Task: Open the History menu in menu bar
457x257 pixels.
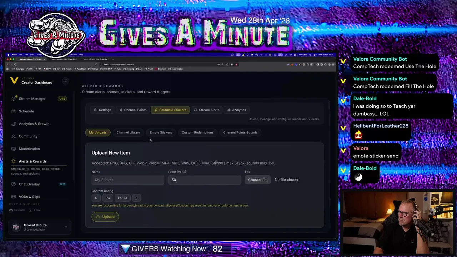Action: click(39, 55)
